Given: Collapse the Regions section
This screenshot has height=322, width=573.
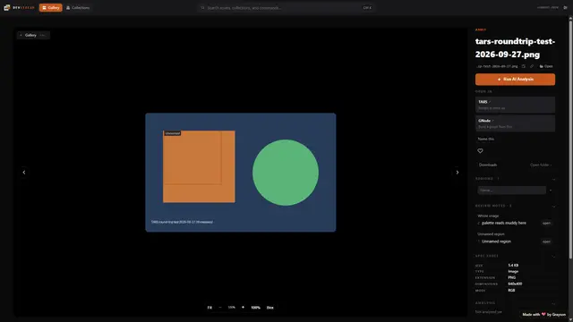Looking at the screenshot, I should (553, 179).
